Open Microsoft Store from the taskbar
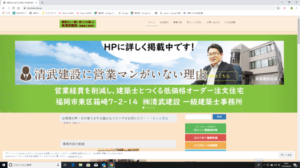The image size is (300, 168). pyautogui.click(x=88, y=165)
